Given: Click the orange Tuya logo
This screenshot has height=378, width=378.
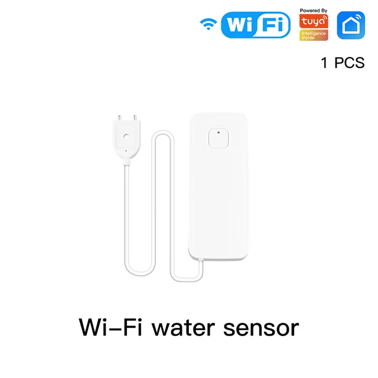Looking at the screenshot, I should click(314, 21).
